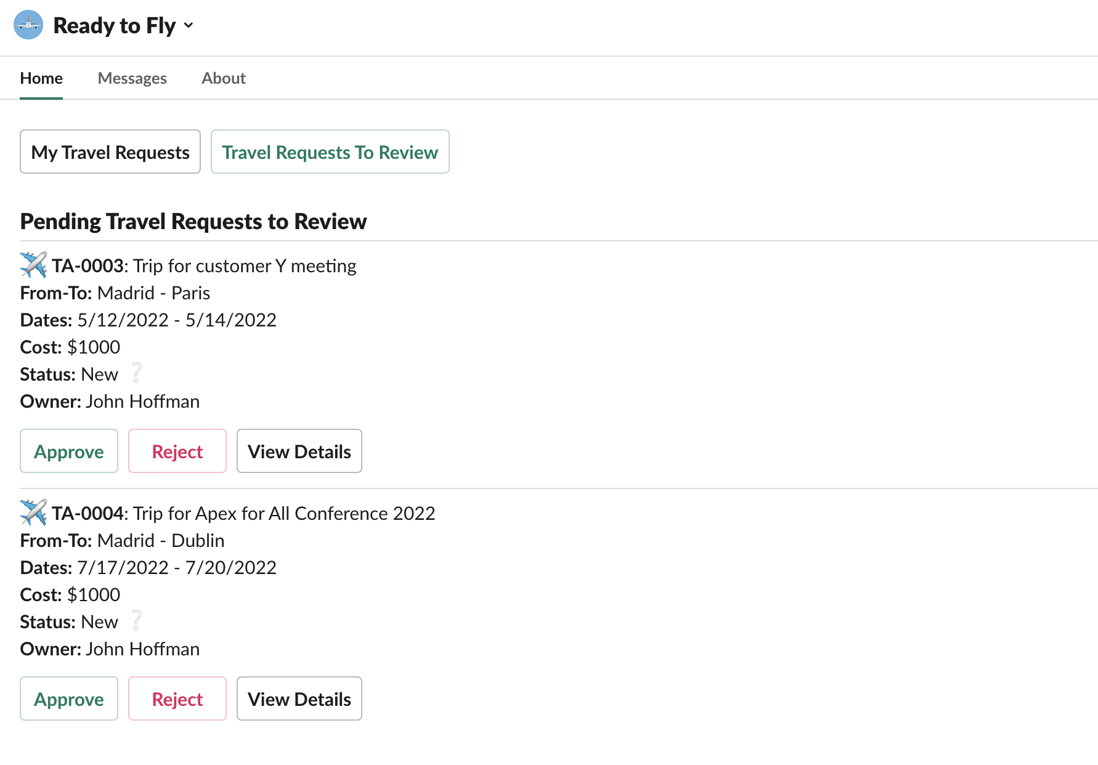Switch to the Messages tab
Screen dimensions: 1098x765
coord(132,78)
